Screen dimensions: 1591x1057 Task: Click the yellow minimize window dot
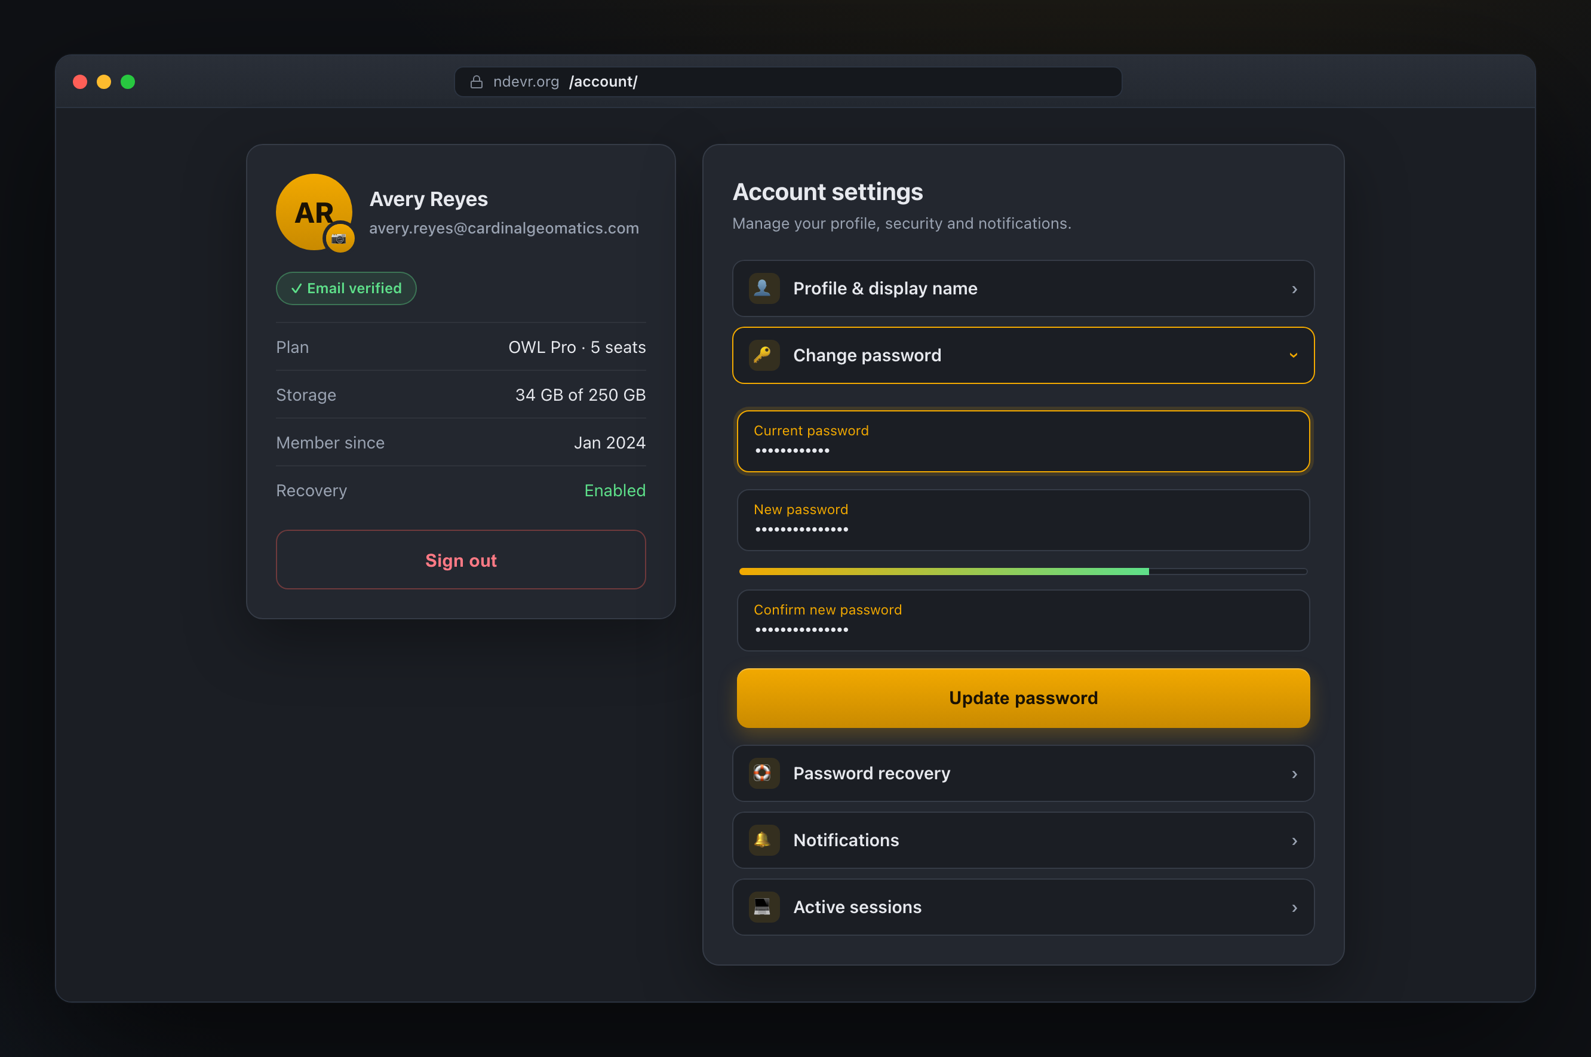click(x=104, y=82)
